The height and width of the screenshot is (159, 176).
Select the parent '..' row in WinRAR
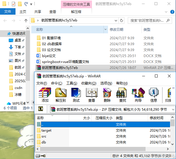pos(103,124)
